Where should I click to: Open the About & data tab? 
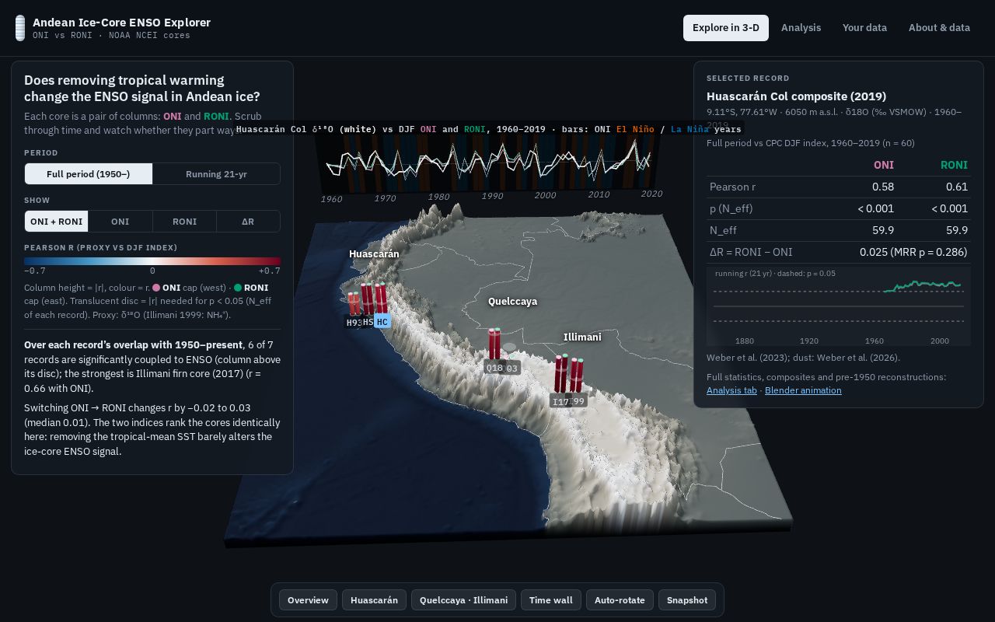pyautogui.click(x=939, y=28)
